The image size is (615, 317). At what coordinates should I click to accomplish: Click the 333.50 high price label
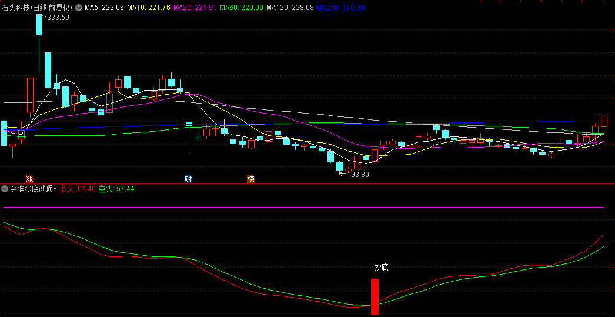[58, 18]
